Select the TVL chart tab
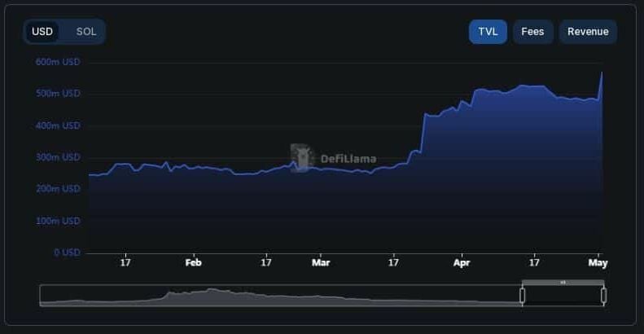Screen dimensions: 644x334 pos(488,32)
